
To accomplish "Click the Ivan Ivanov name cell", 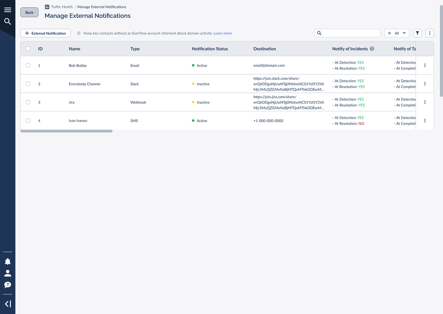I will 78,121.
